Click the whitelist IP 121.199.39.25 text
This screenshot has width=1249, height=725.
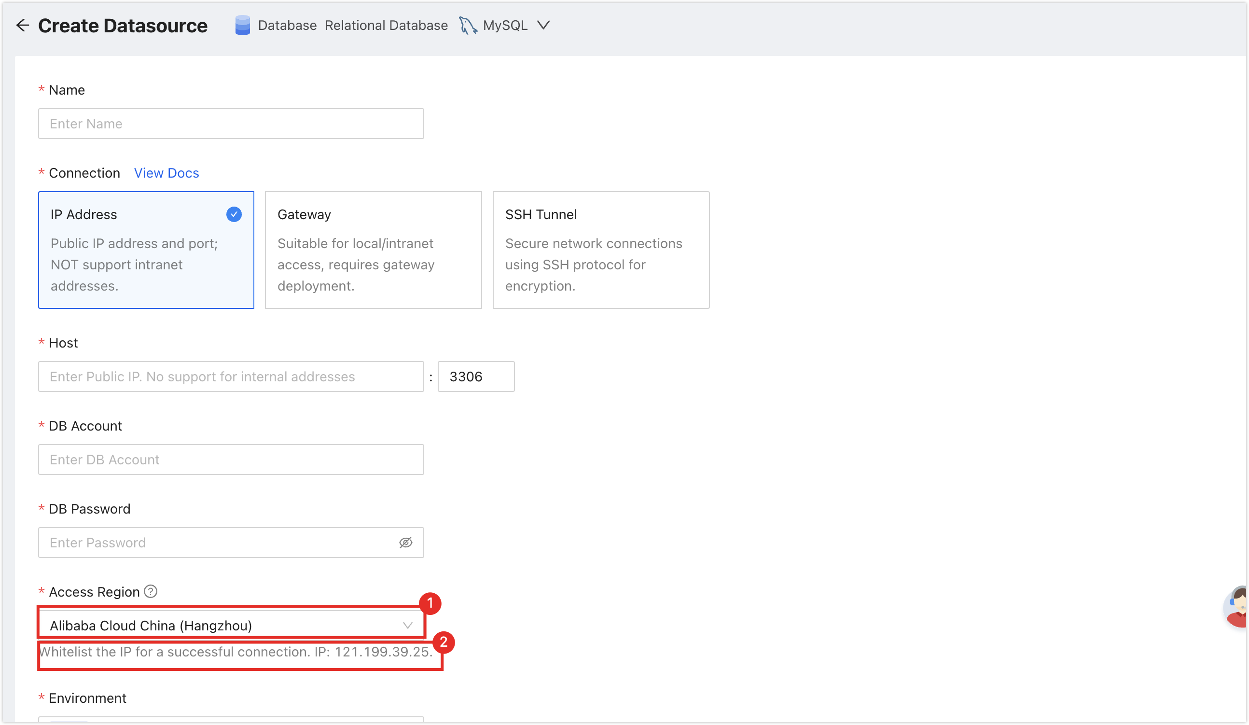point(236,652)
